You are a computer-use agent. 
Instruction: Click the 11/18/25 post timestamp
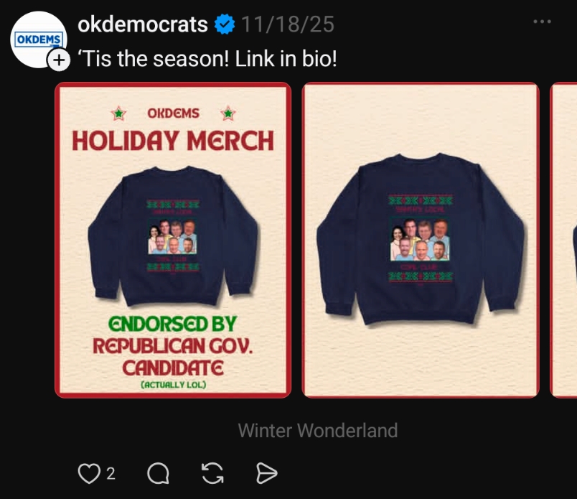pyautogui.click(x=288, y=25)
